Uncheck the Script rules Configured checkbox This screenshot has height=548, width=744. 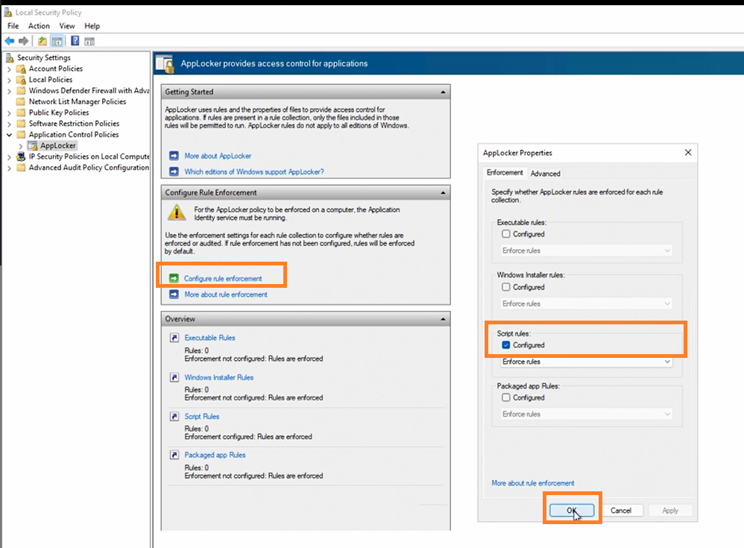(x=506, y=345)
